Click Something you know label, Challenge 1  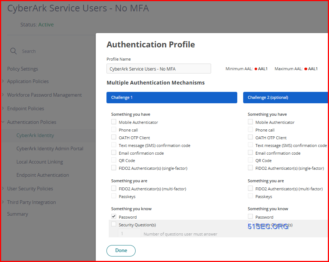pyautogui.click(x=132, y=209)
